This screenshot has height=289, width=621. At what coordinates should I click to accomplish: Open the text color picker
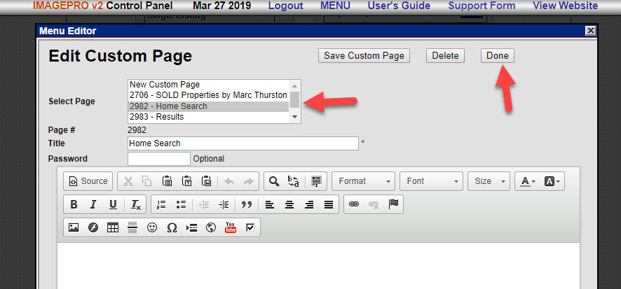[528, 181]
